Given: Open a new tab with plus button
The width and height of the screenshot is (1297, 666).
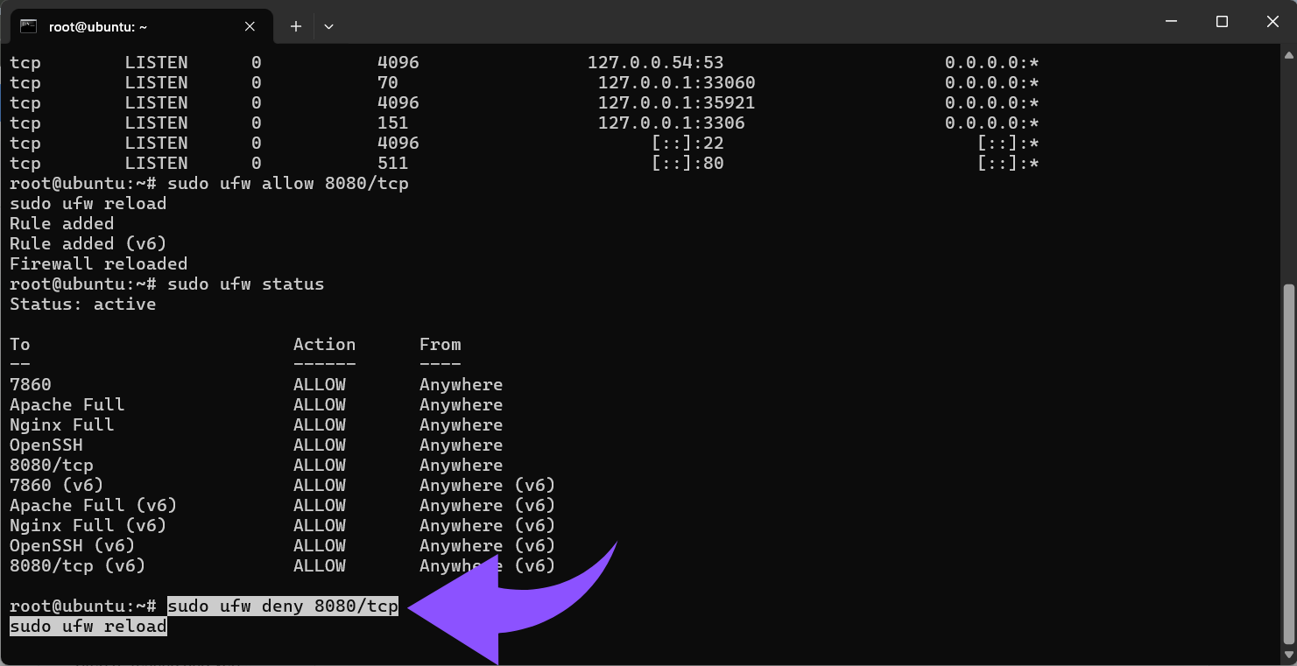Looking at the screenshot, I should (x=296, y=26).
